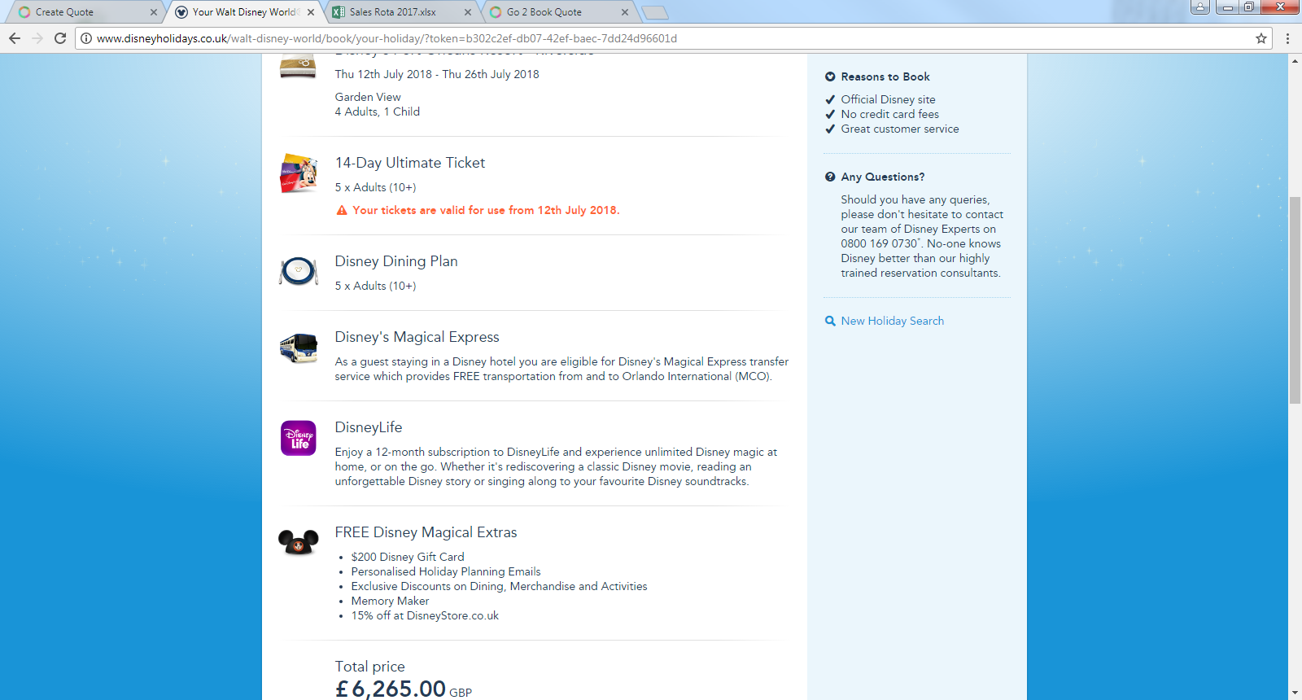This screenshot has height=700, width=1302.
Task: Open the Go 2 Book Quote tab
Action: coord(557,12)
